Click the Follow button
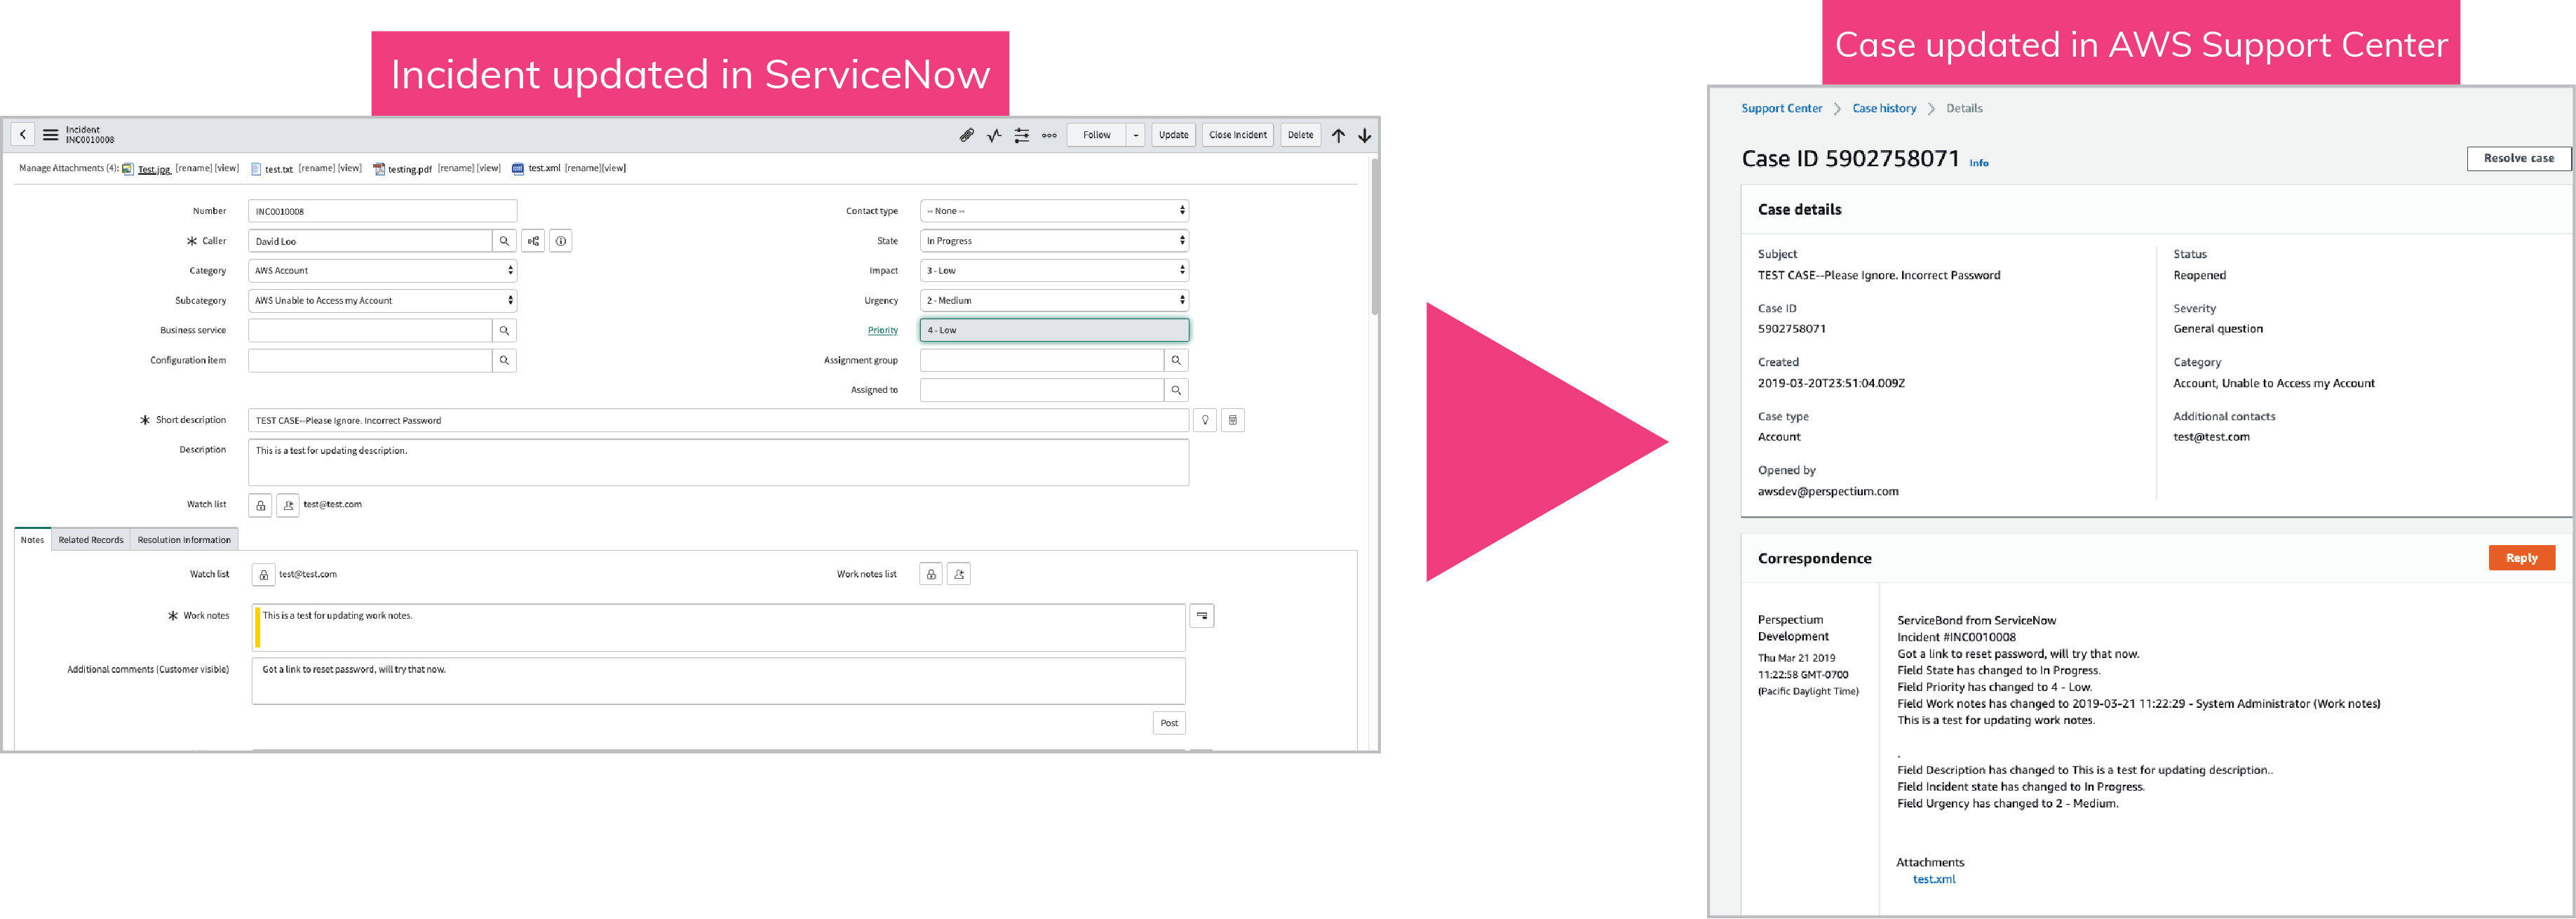Screen dimensions: 2576x919 coord(1097,135)
